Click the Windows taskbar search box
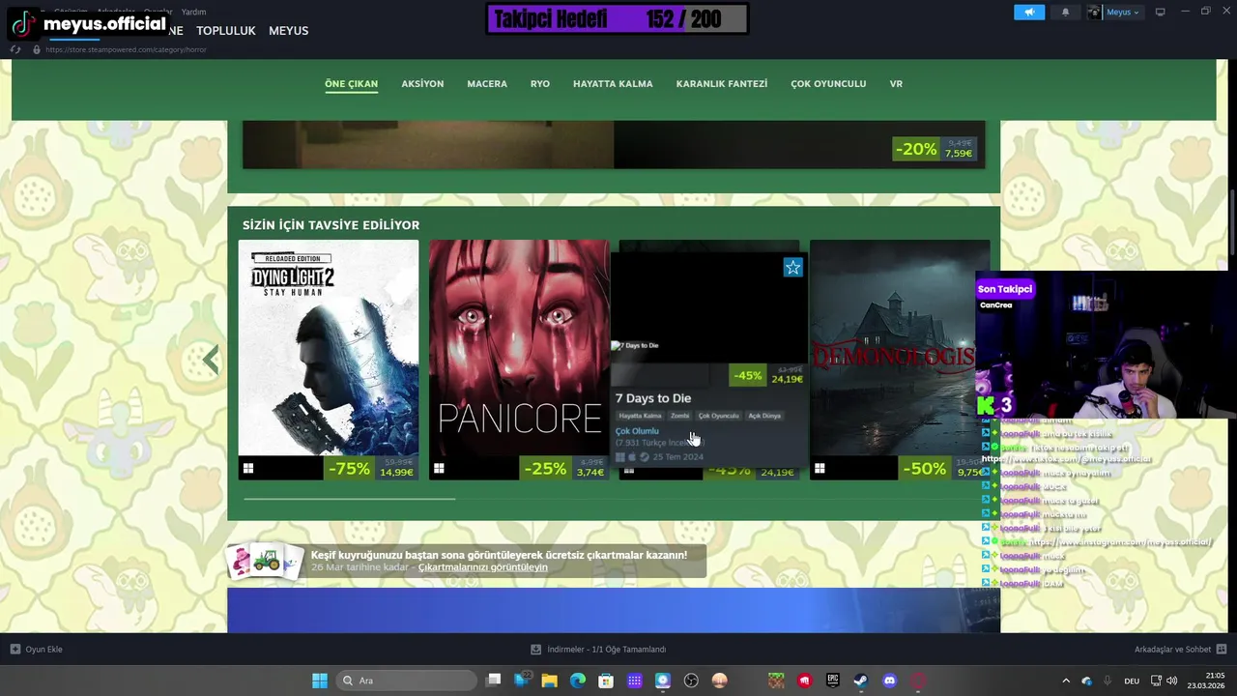Screen dimensions: 1237x696 coord(406,681)
